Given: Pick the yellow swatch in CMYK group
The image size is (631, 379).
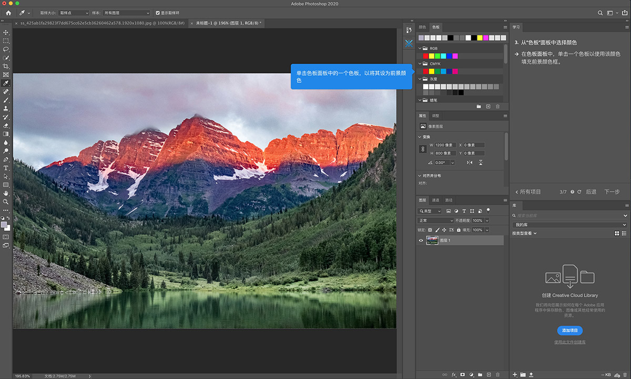Looking at the screenshot, I should (432, 71).
